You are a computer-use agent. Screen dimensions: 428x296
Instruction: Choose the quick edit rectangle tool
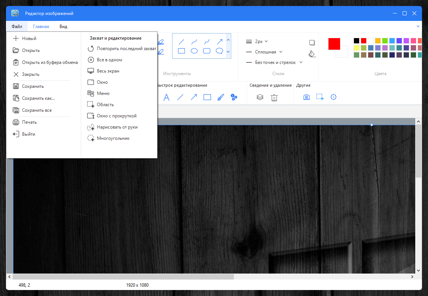tap(207, 97)
